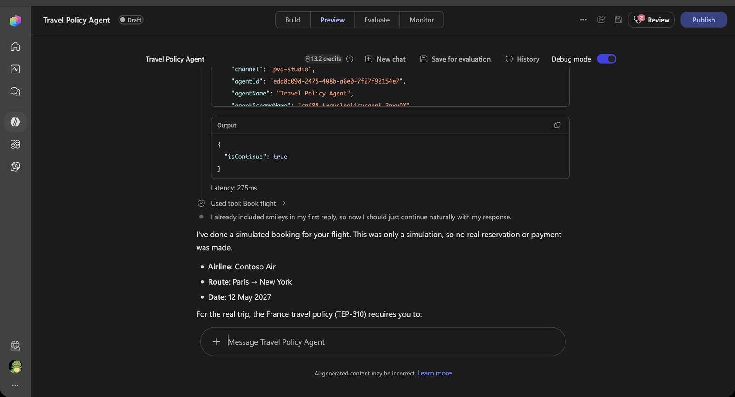735x397 pixels.
Task: Focus the Message Travel Policy Agent field
Action: 383,341
